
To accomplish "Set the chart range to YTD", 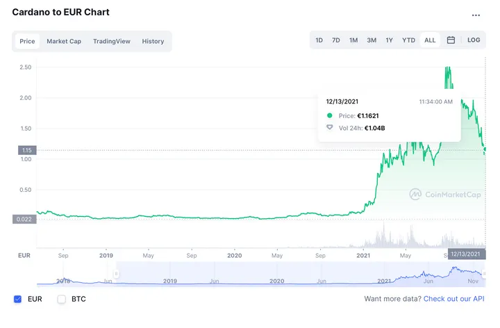I will (408, 40).
